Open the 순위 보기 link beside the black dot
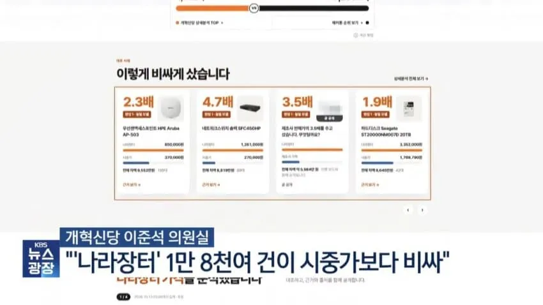Viewport: 543px width, 305px height. click(348, 23)
